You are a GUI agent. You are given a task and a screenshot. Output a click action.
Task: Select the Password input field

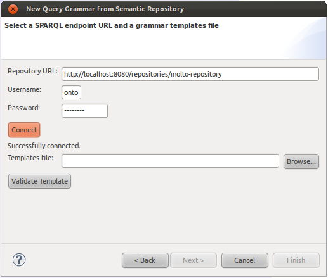[x=84, y=111]
